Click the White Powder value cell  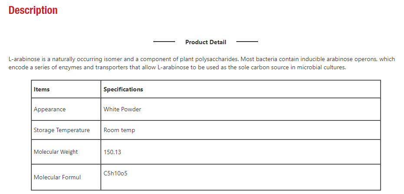(x=241, y=109)
